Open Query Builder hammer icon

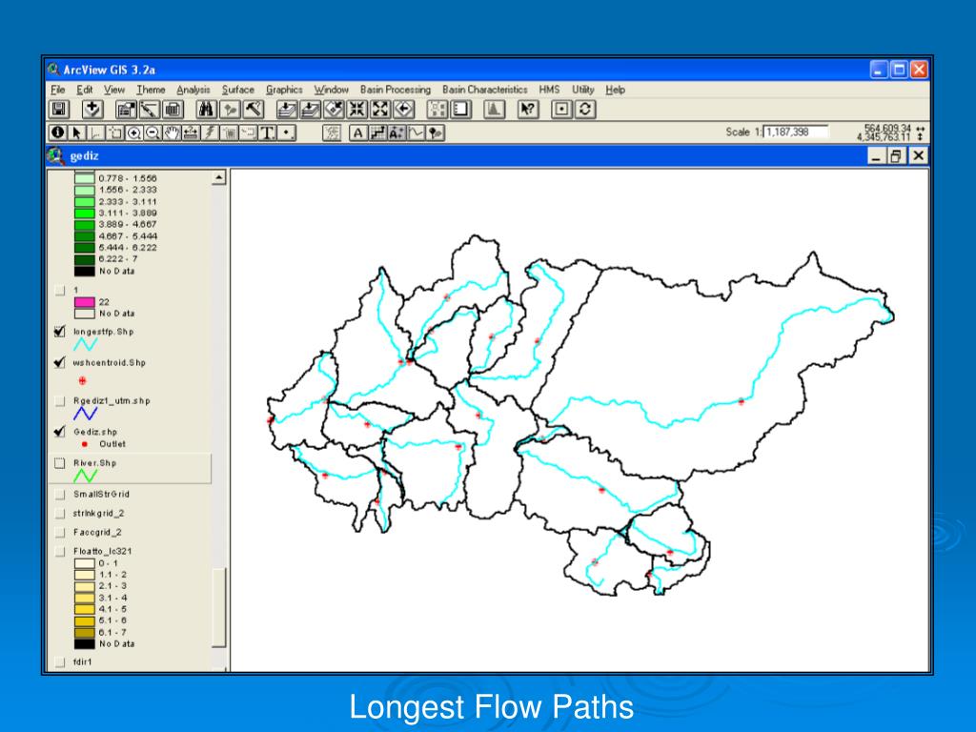(254, 110)
